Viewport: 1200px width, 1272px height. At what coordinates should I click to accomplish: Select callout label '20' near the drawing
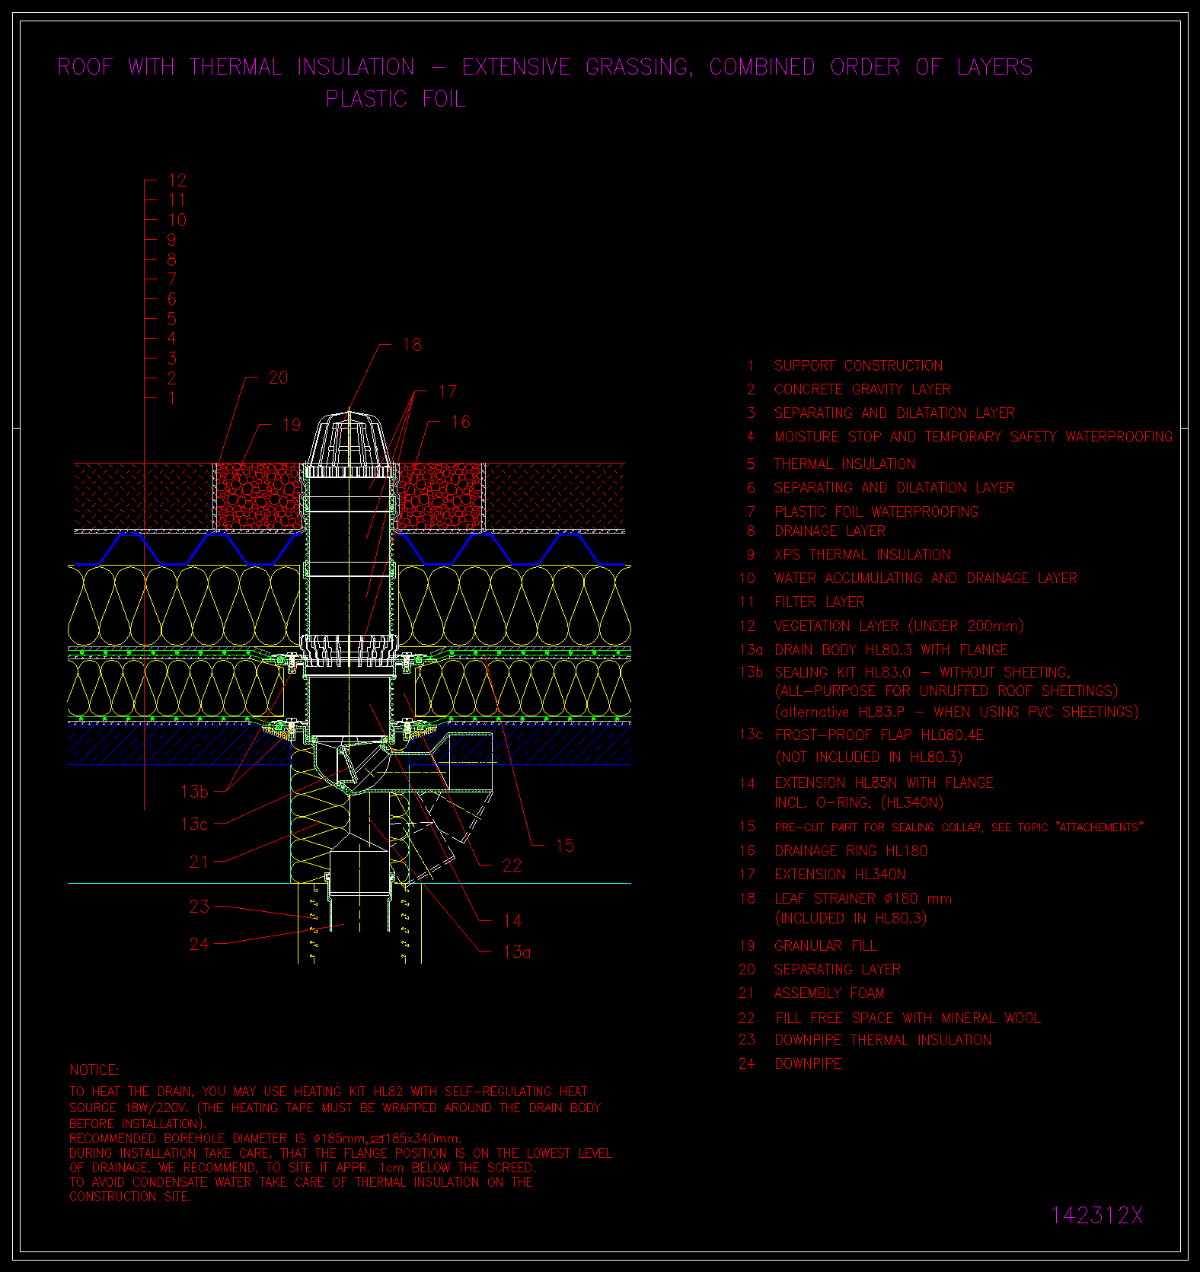pos(279,378)
